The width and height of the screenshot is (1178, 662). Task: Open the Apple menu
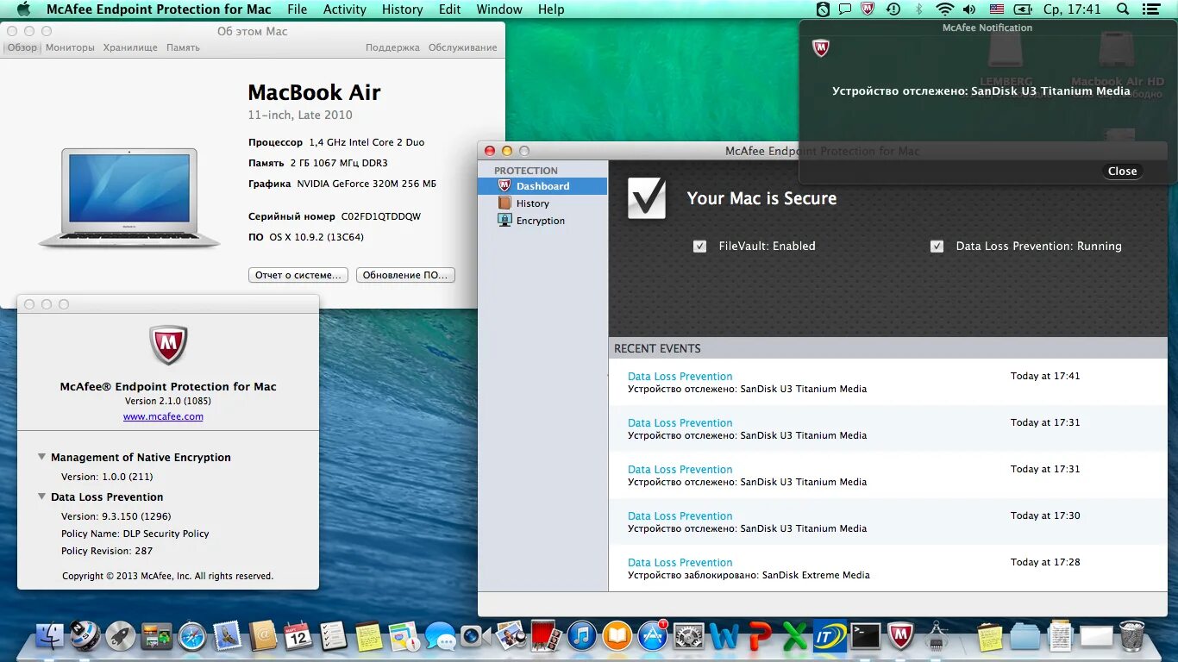[23, 9]
